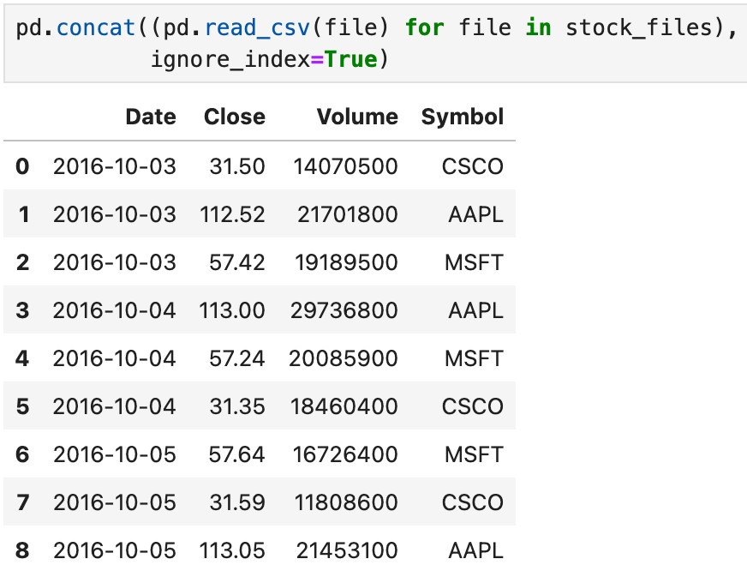Image resolution: width=747 pixels, height=571 pixels.
Task: Click close value 31.35 in row 5
Action: tap(236, 406)
